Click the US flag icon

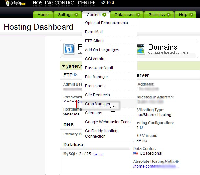tap(135, 153)
